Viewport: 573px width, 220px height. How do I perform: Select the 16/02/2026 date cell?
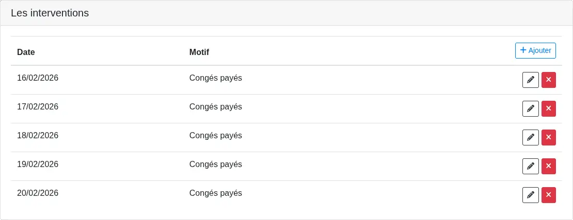38,78
